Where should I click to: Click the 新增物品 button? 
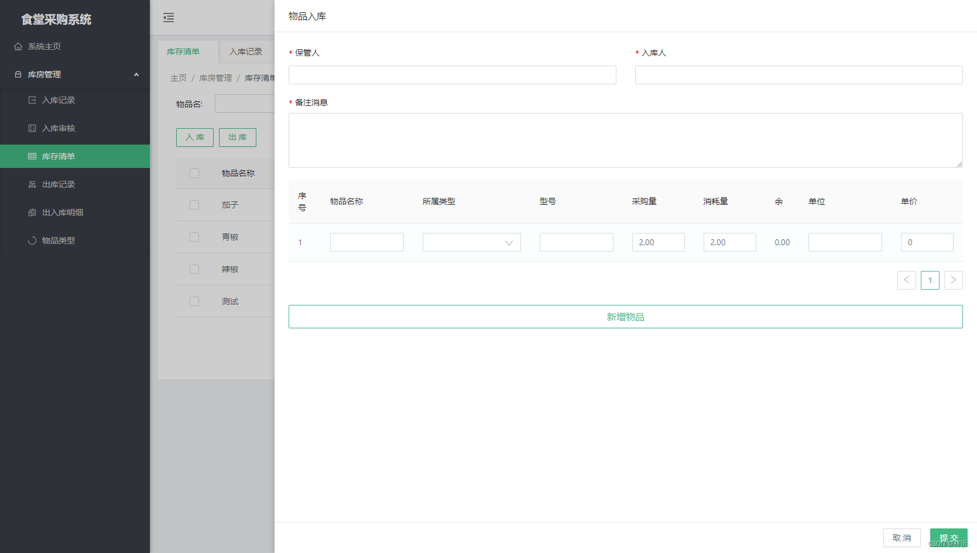(x=625, y=317)
